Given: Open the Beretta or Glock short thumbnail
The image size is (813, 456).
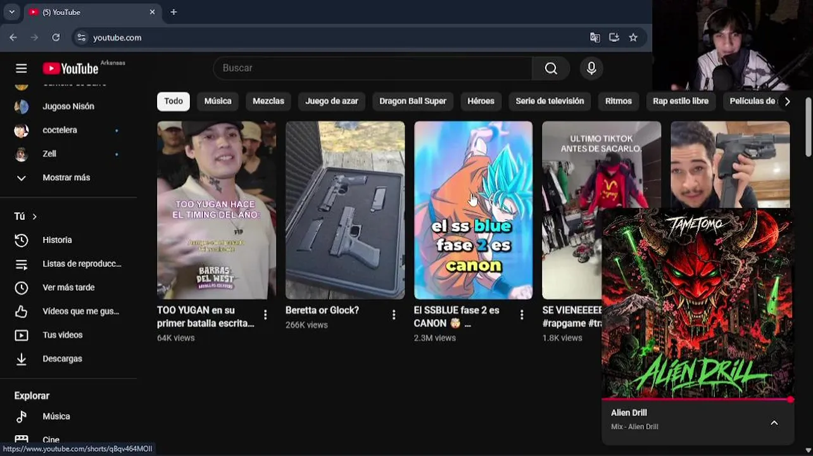Looking at the screenshot, I should [x=345, y=210].
